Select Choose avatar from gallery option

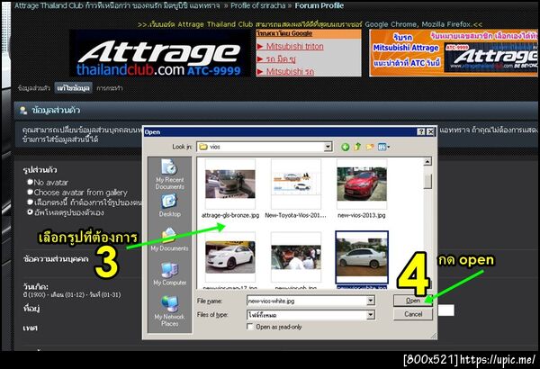30,192
